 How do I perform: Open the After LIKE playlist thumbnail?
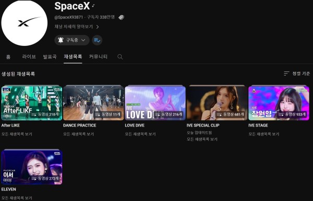pos(32,103)
